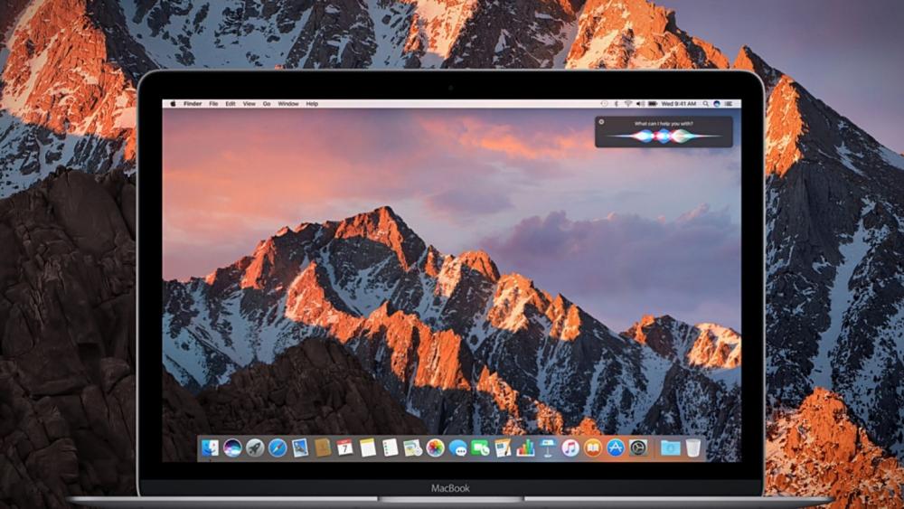The width and height of the screenshot is (904, 509).
Task: Open the App Store dock icon
Action: tap(616, 448)
